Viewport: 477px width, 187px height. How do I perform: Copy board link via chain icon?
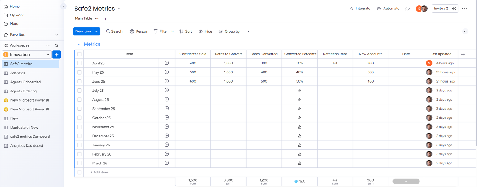[x=454, y=9]
